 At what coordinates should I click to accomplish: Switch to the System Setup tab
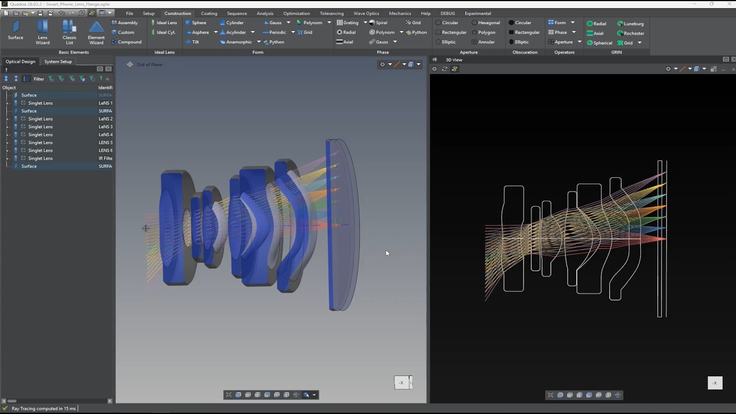58,62
